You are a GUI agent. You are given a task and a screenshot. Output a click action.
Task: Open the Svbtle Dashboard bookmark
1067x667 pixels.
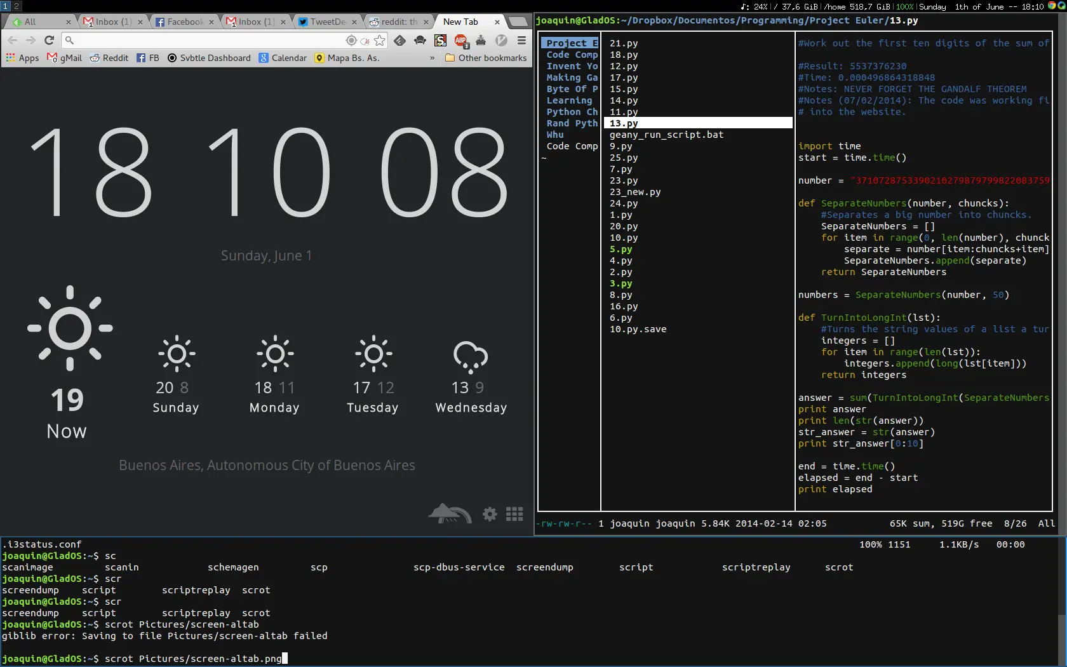pyautogui.click(x=209, y=58)
